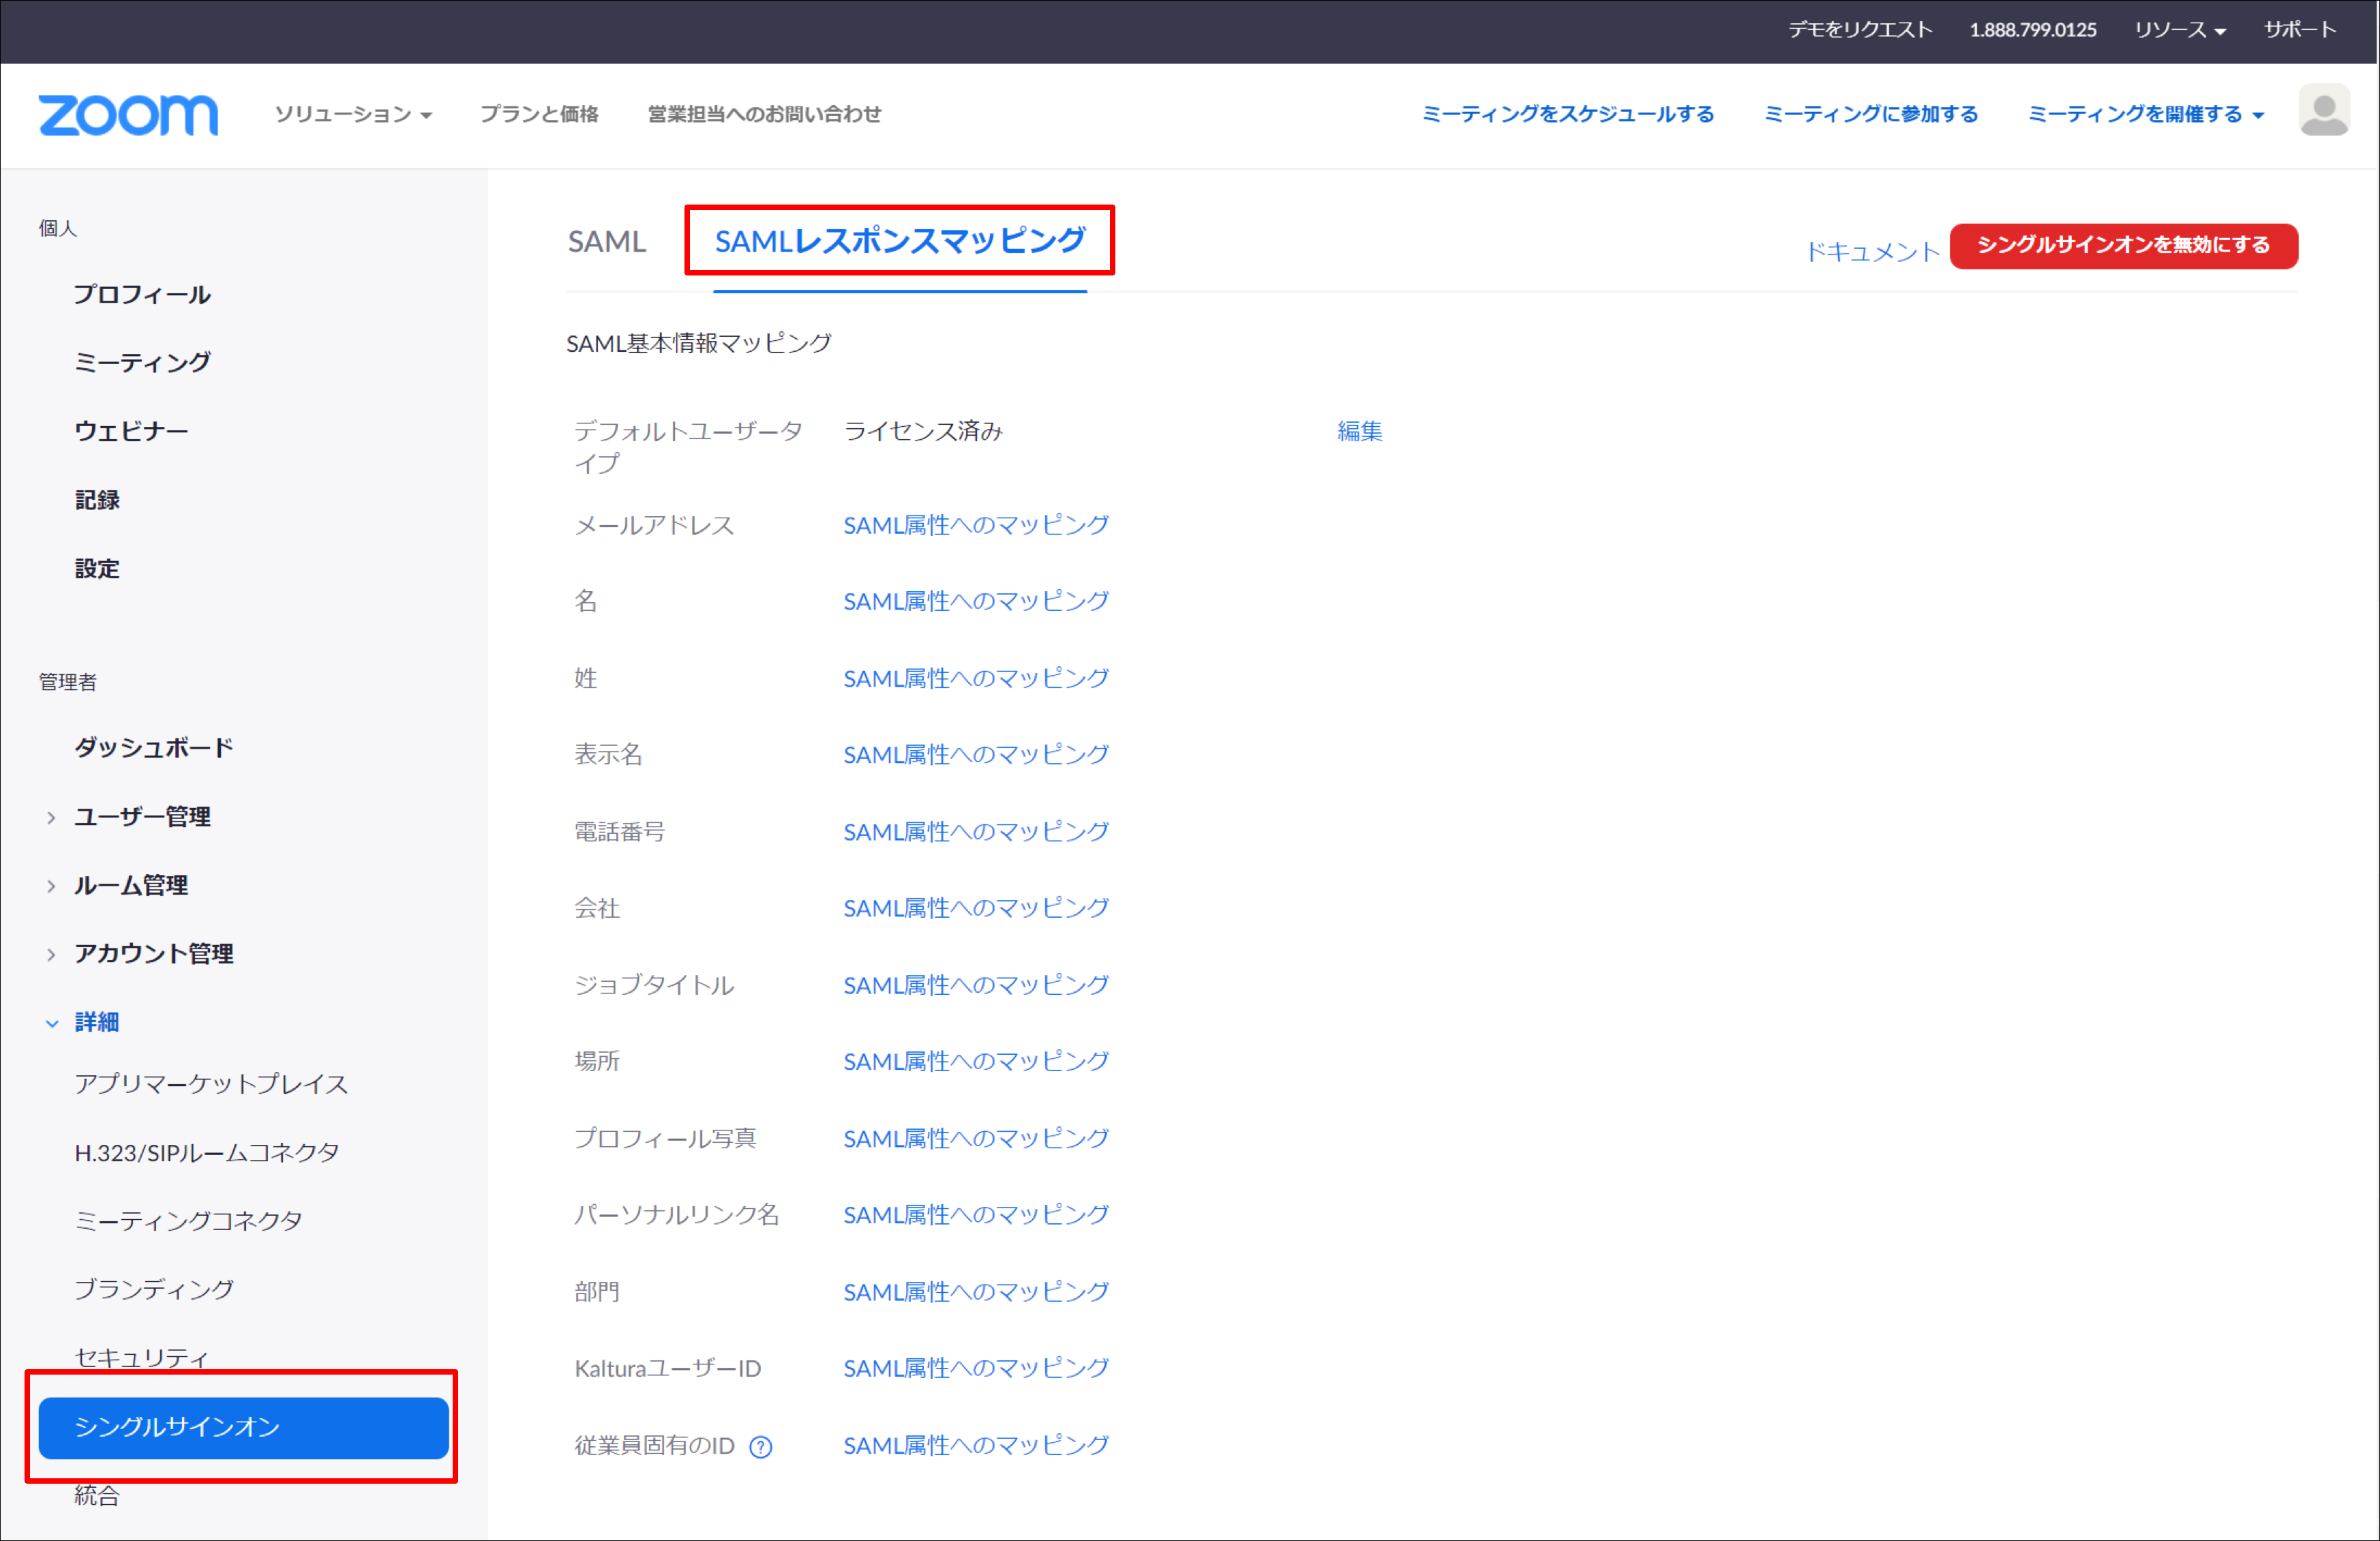This screenshot has height=1541, width=2380.
Task: Open SAML mapping for KalturaユーザーID
Action: coord(976,1368)
